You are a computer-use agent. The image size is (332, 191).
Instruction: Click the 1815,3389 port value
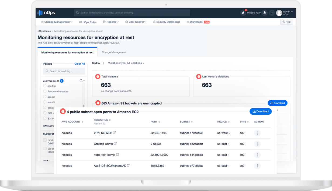click(x=157, y=166)
